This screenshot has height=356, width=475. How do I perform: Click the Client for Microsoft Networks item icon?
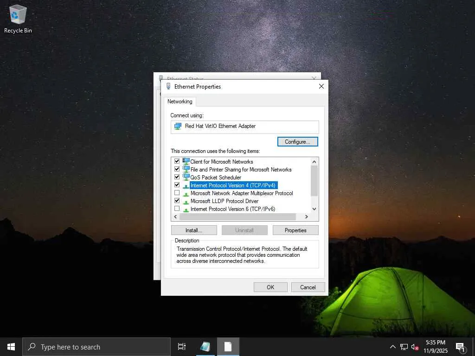[x=186, y=161]
